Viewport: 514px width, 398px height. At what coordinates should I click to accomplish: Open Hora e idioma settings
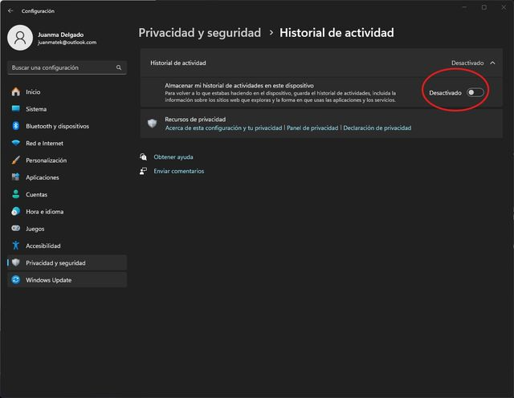pos(44,212)
